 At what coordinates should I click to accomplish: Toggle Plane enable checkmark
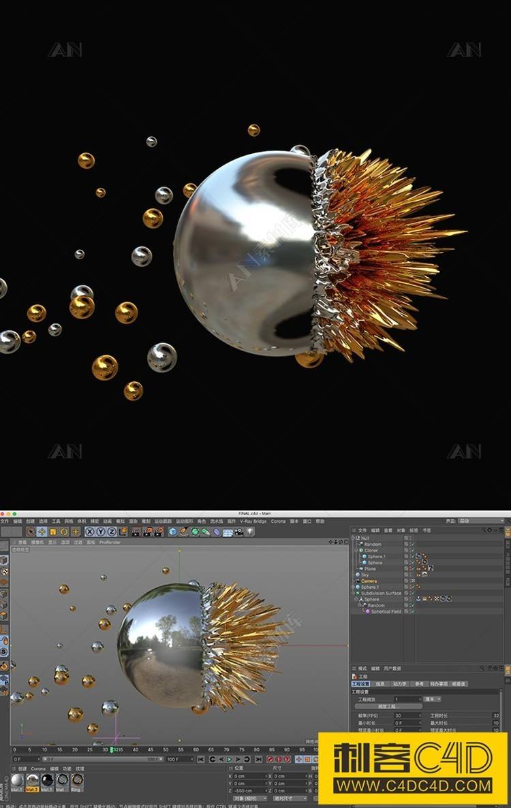[x=412, y=568]
